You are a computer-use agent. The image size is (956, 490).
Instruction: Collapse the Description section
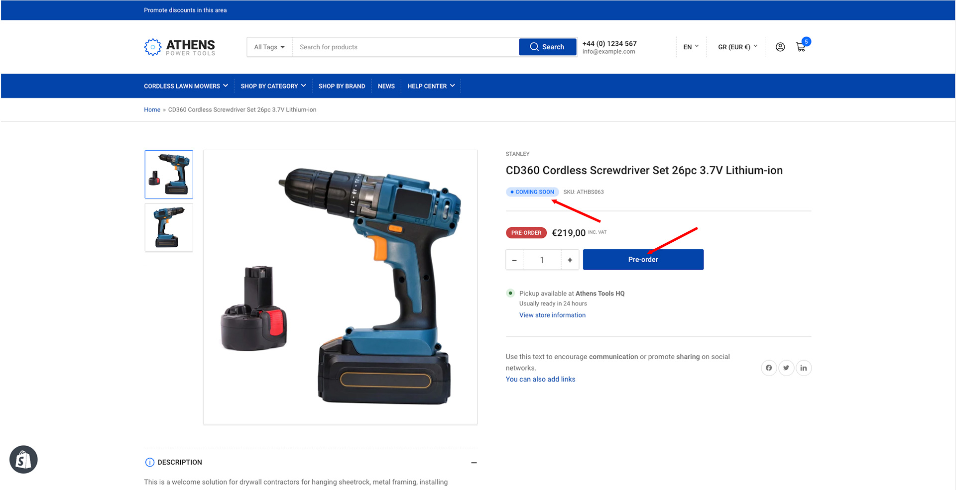click(474, 462)
